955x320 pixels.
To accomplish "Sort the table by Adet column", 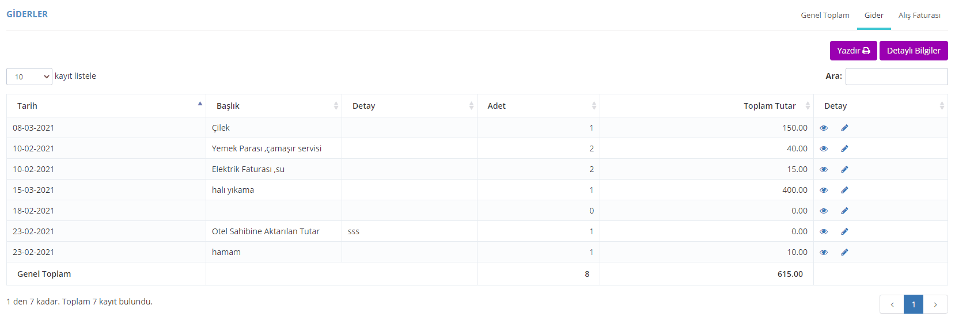I will (539, 106).
